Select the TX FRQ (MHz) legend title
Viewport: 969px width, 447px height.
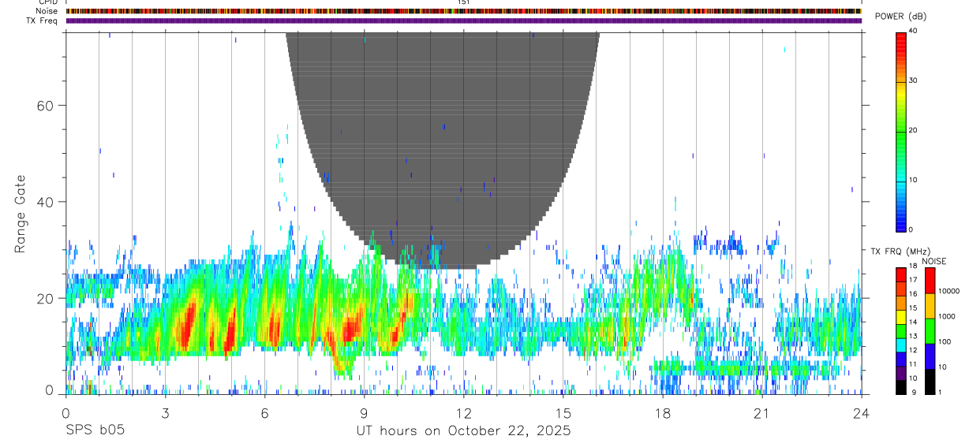[900, 251]
